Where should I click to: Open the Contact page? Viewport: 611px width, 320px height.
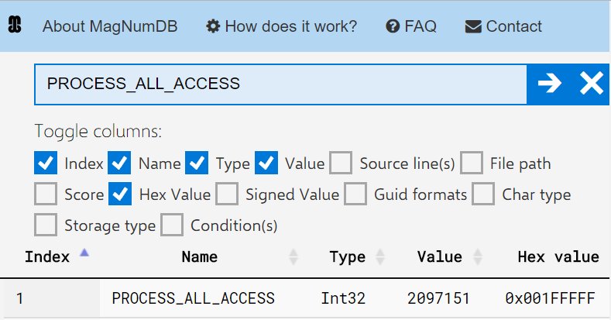tap(514, 26)
